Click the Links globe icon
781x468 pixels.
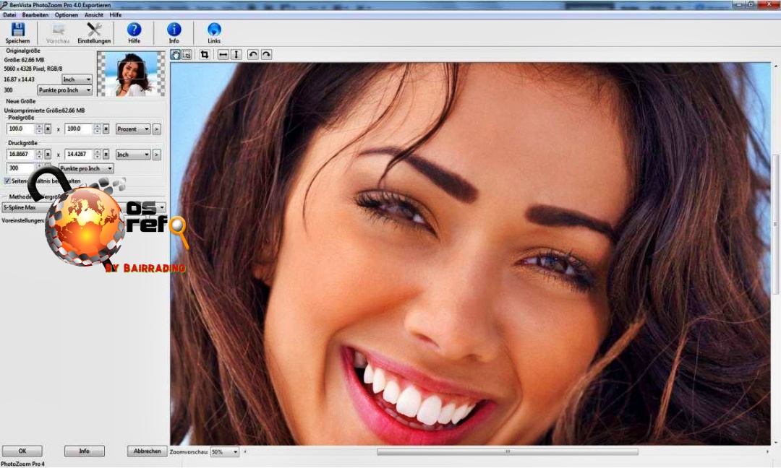(214, 32)
